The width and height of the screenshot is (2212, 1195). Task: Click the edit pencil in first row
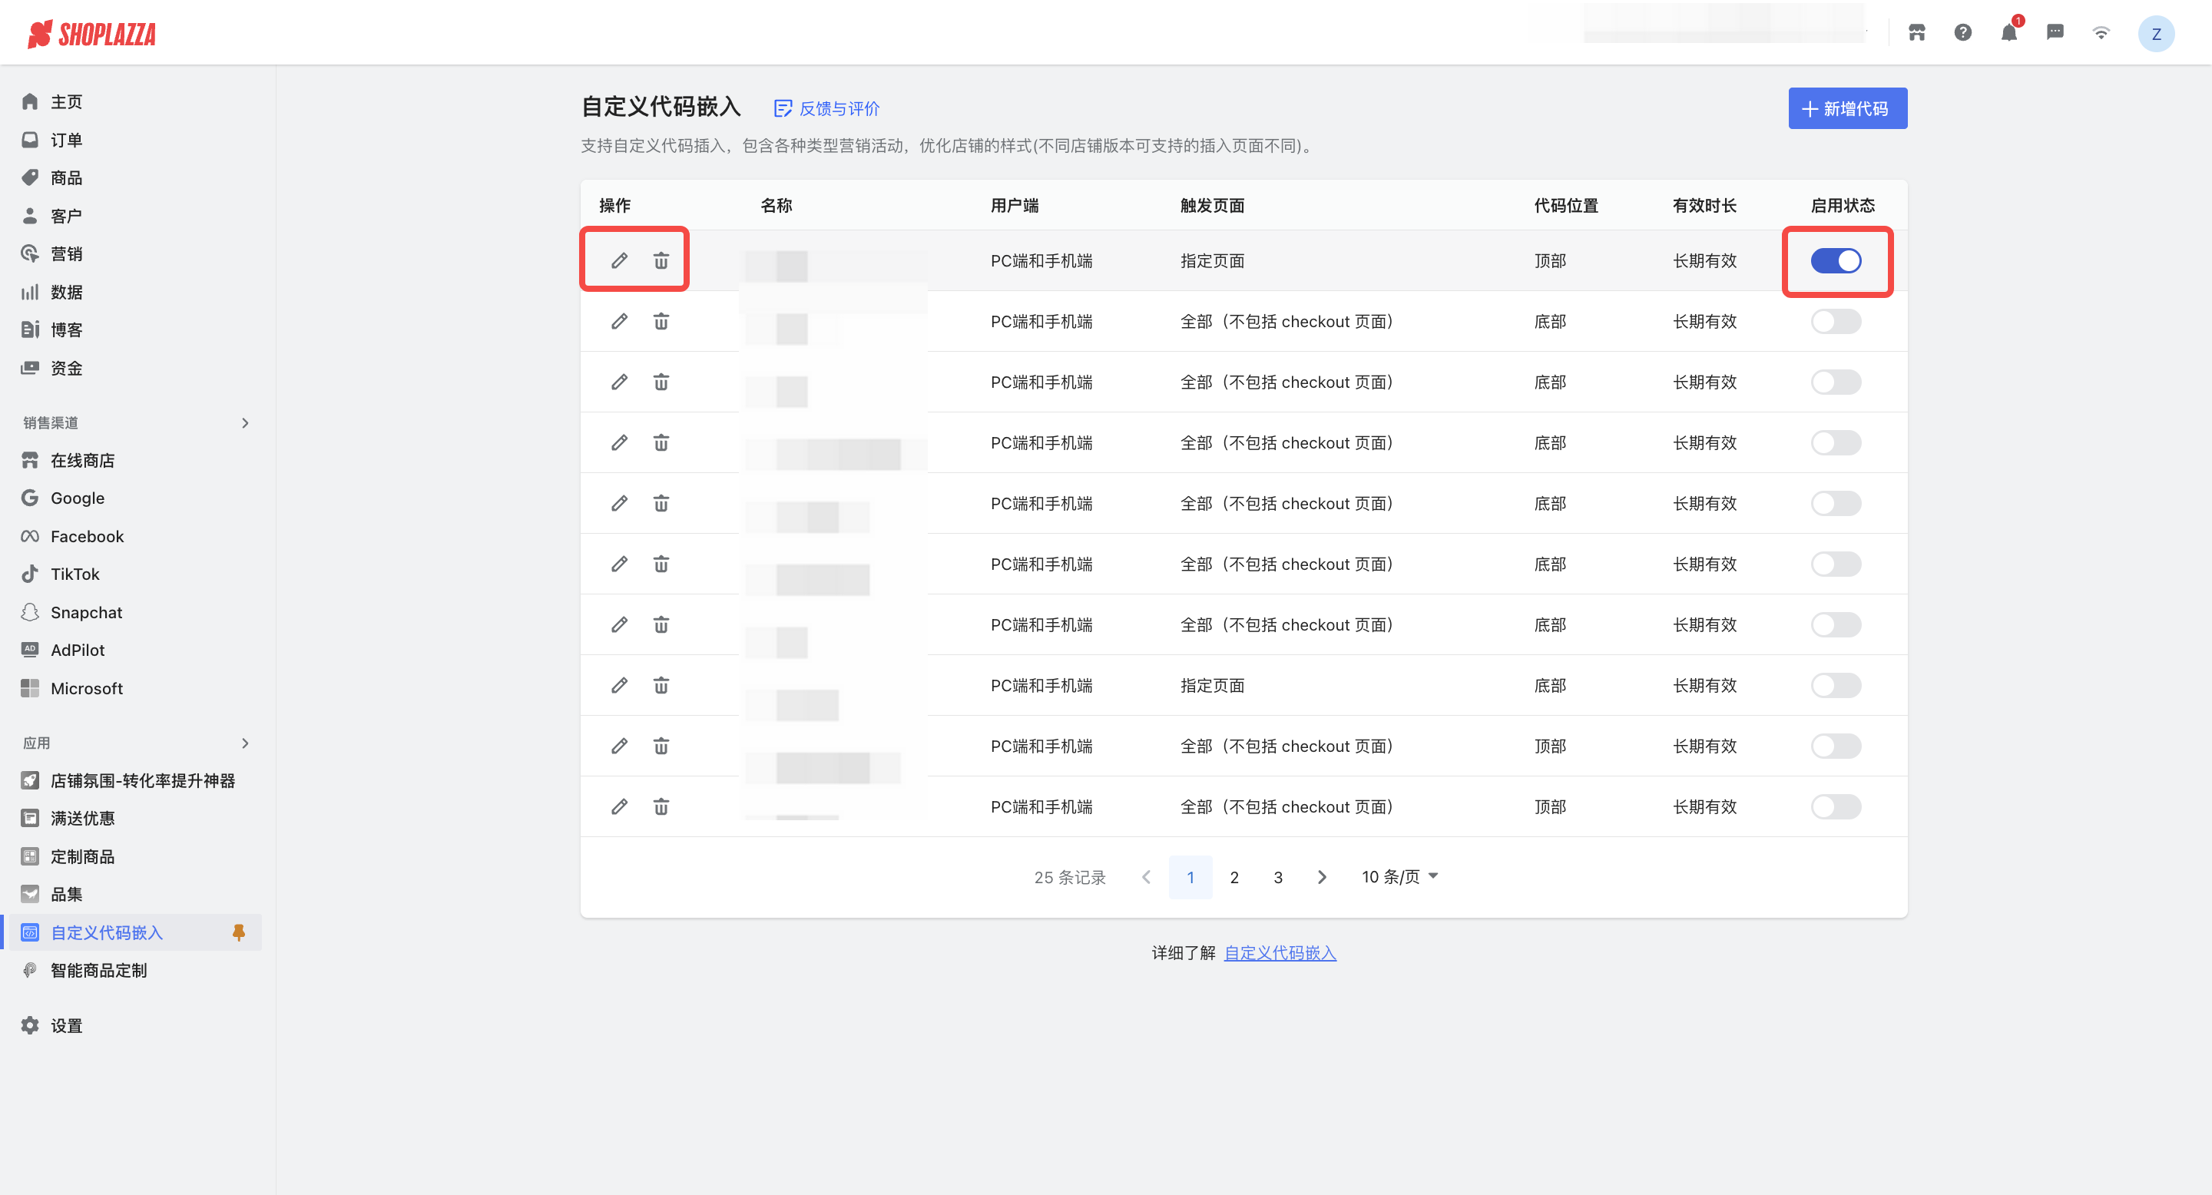click(x=619, y=260)
